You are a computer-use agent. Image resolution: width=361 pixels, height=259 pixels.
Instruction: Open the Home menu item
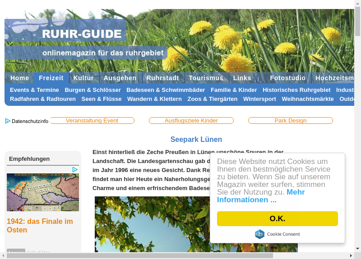tap(19, 78)
